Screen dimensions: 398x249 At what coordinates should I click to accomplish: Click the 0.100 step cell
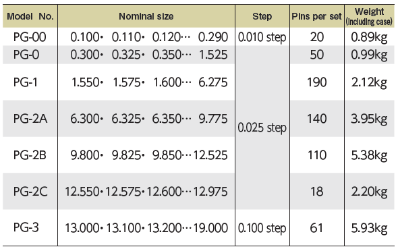262,228
